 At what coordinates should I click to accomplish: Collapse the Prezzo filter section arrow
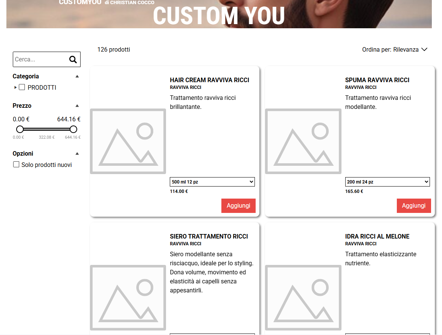(77, 106)
